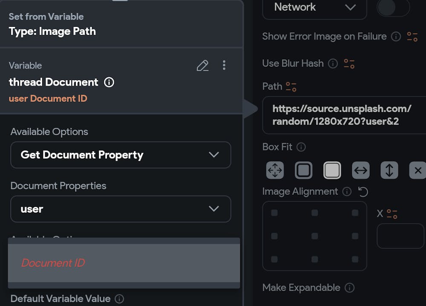Image resolution: width=426 pixels, height=306 pixels.
Task: Select the center image alignment point
Action: coord(314,236)
